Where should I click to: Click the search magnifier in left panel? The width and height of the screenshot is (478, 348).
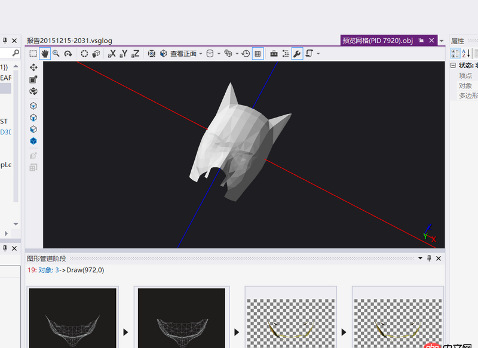[x=16, y=53]
